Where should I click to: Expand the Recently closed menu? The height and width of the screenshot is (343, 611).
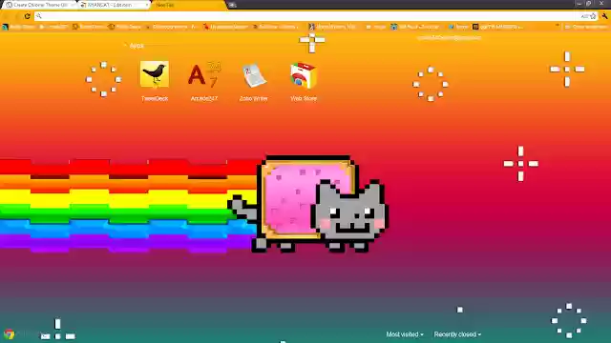point(457,334)
